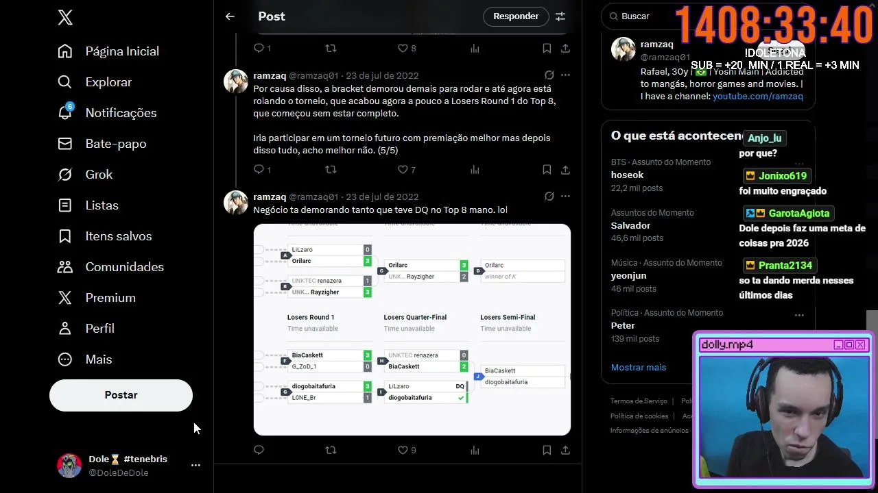Open Premium in the sidebar

(96, 298)
